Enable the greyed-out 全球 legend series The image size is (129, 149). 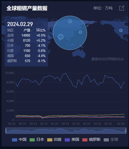[111, 140]
